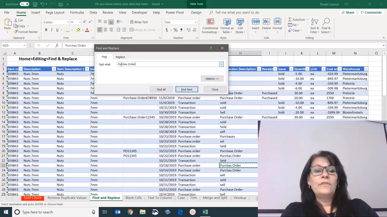Image resolution: width=387 pixels, height=217 pixels.
Task: Click the Clear eraser button
Action: point(295,30)
